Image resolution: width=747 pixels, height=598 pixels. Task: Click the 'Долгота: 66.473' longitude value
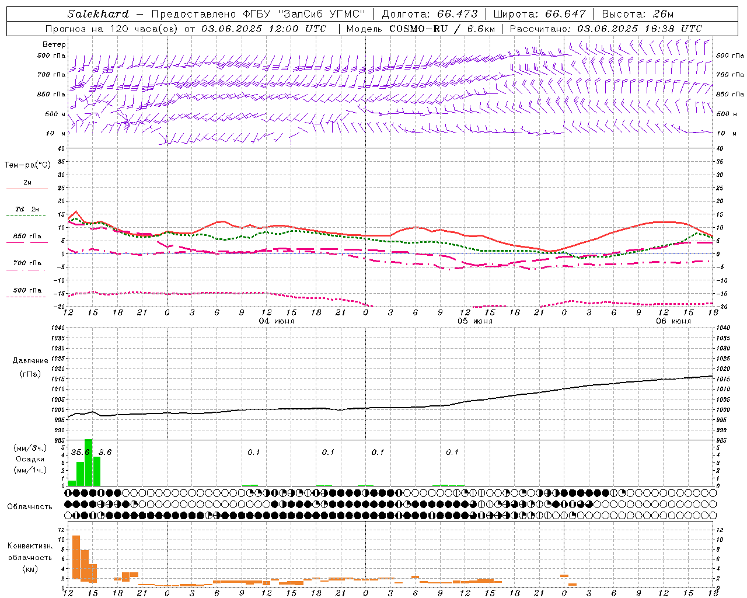430,14
